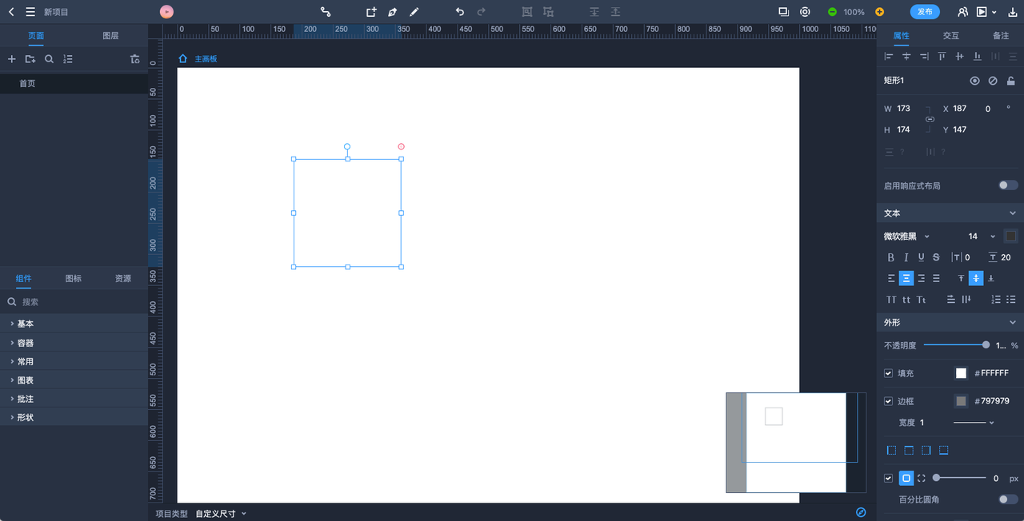Open the 微软雅黑 font dropdown
The width and height of the screenshot is (1024, 521).
(x=907, y=236)
